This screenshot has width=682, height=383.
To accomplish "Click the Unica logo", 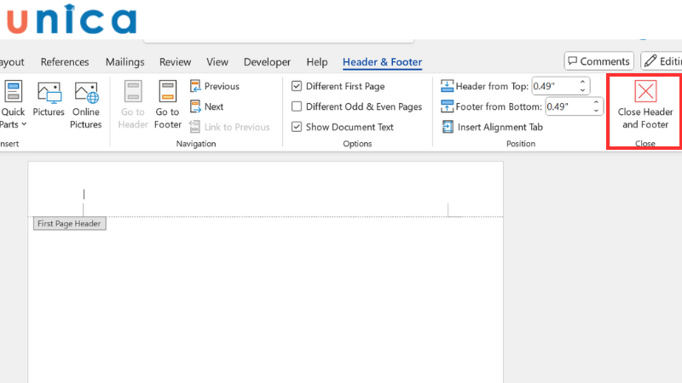I will click(72, 20).
